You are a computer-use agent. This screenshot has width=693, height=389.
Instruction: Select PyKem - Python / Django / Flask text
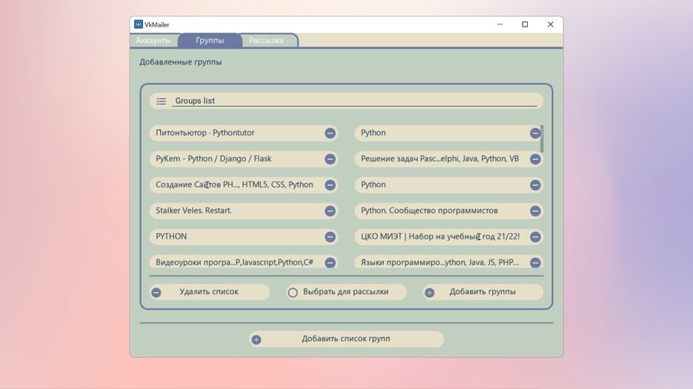213,159
